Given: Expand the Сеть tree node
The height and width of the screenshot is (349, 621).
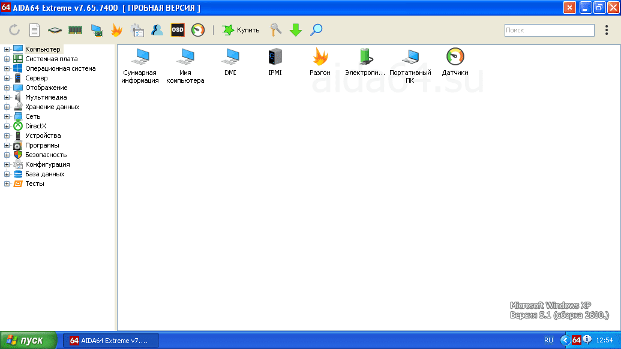Looking at the screenshot, I should [x=7, y=117].
